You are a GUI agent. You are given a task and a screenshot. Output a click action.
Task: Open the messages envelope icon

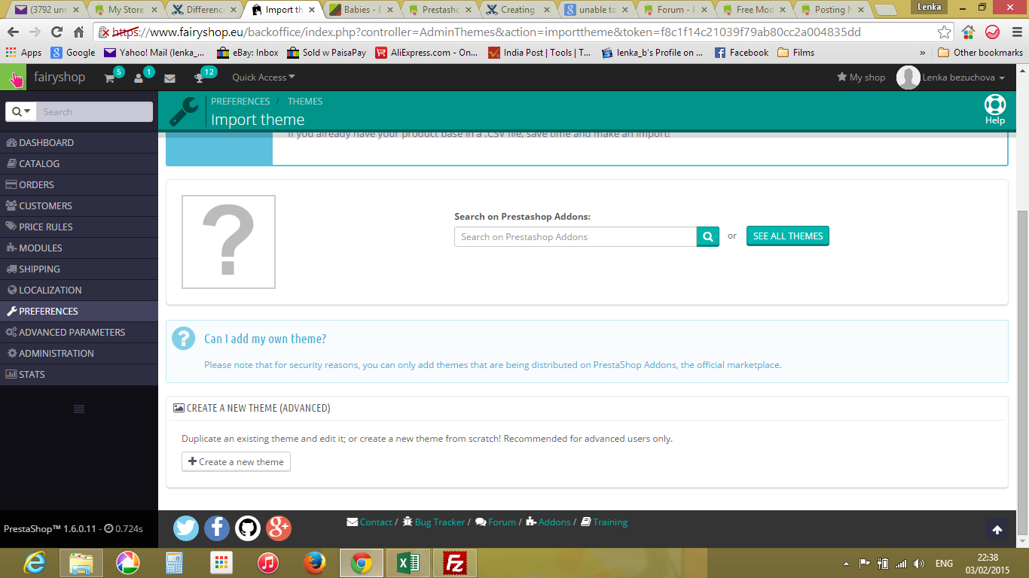pyautogui.click(x=169, y=78)
